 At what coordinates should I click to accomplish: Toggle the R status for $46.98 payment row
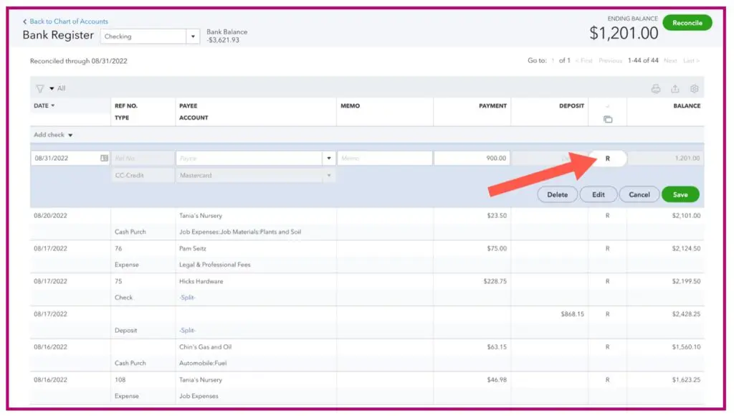pos(608,380)
